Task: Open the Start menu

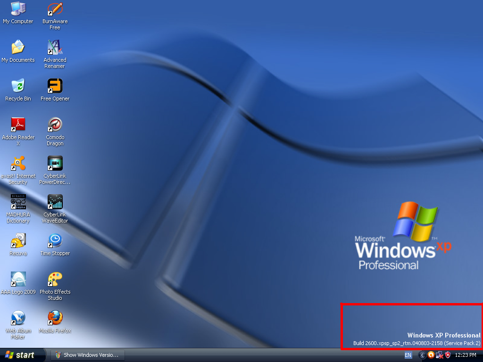Action: tap(21, 355)
